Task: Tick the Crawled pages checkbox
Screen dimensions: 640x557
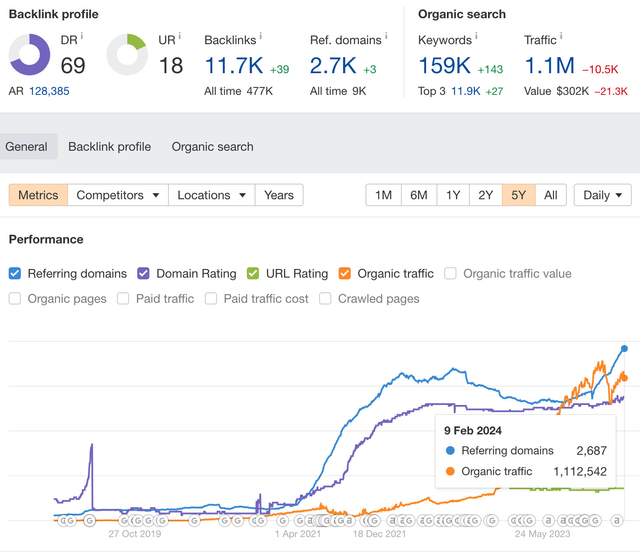Action: (325, 299)
